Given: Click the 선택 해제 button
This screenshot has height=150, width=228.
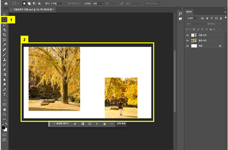Looking at the screenshot, I should 121,124.
